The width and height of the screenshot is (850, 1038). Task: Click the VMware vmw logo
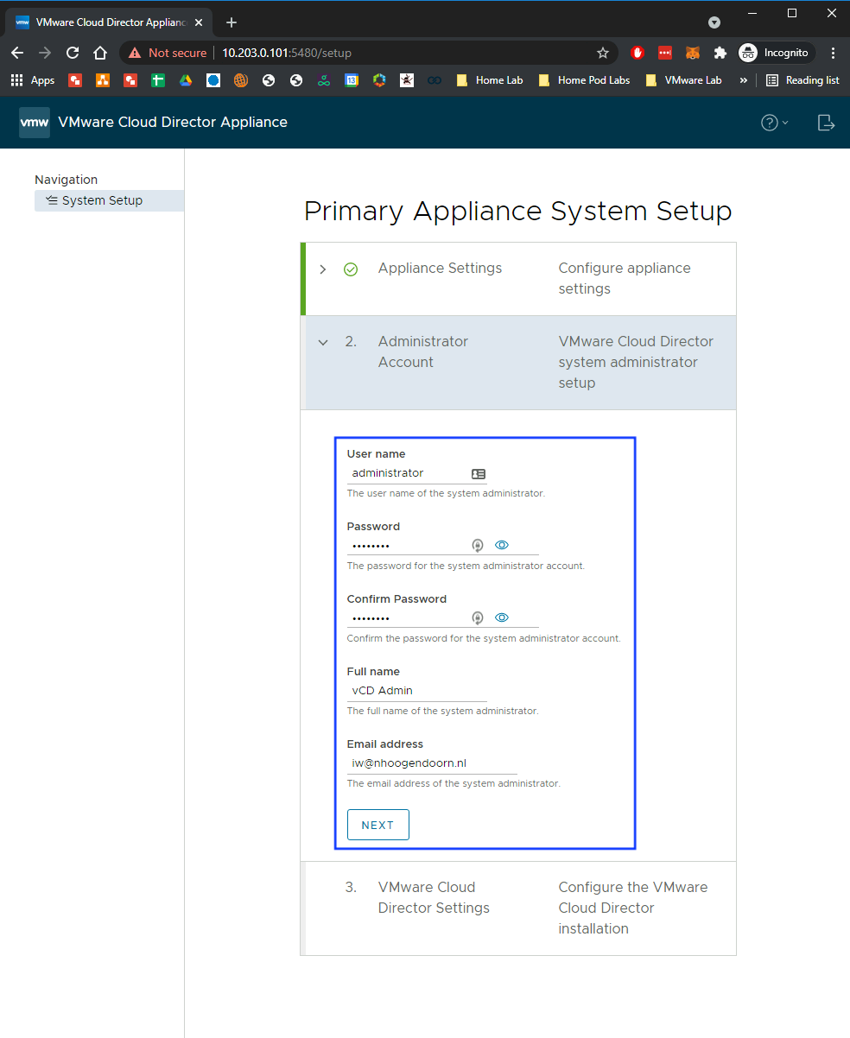click(x=35, y=123)
